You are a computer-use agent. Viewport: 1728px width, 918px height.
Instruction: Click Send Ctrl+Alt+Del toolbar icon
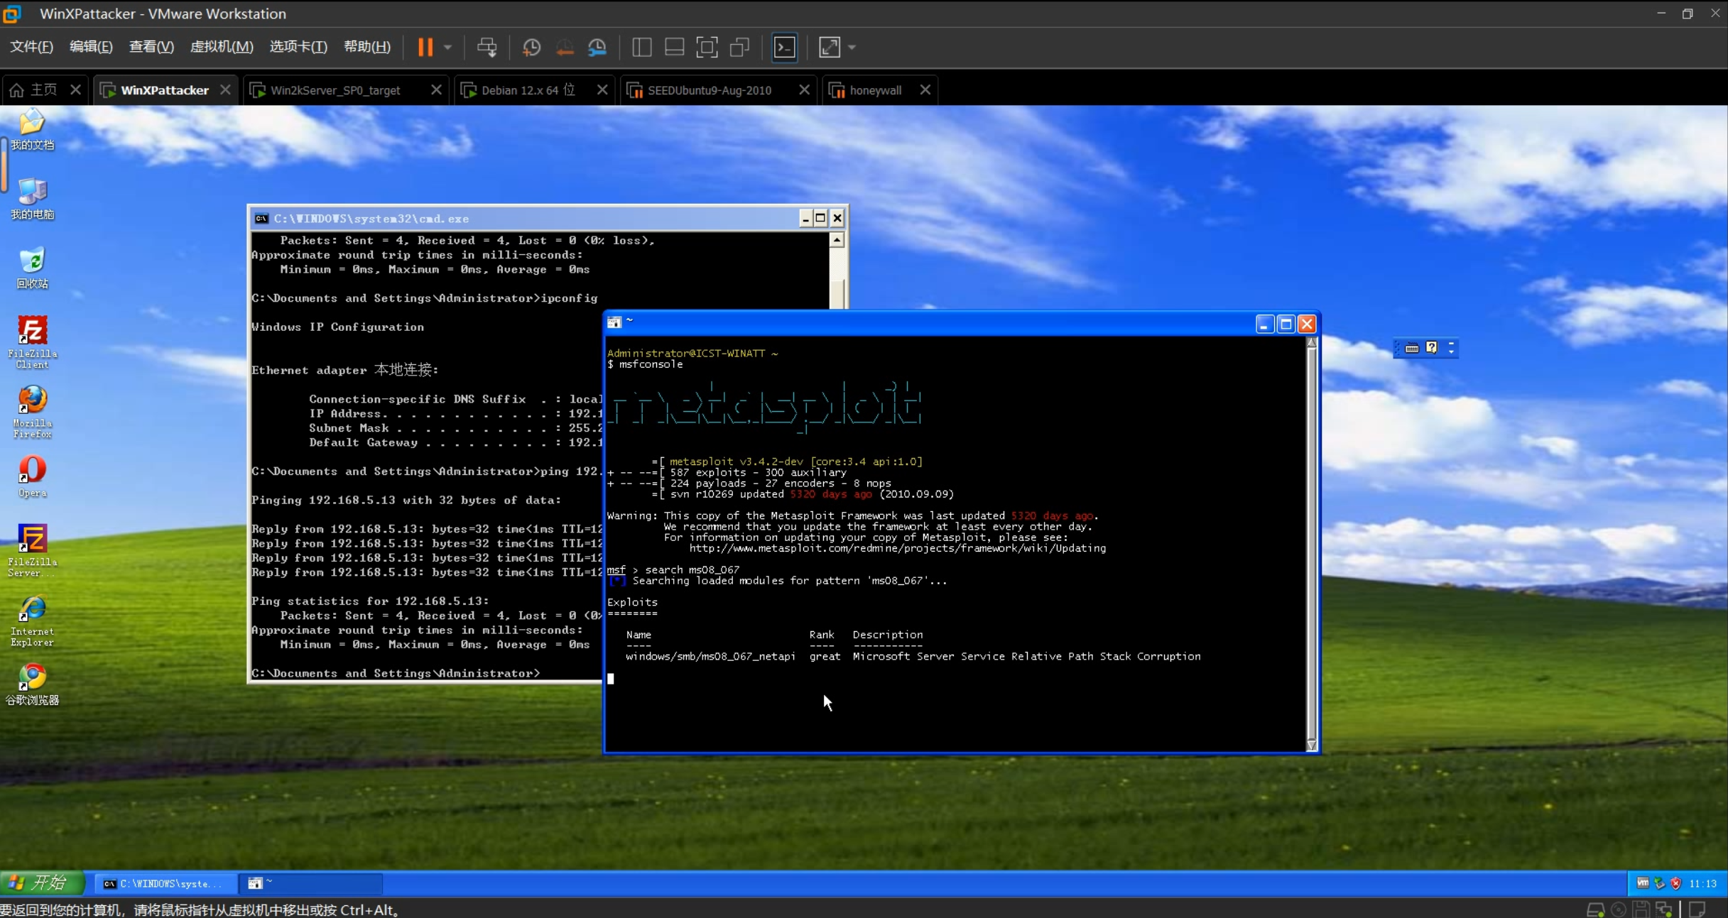(487, 47)
